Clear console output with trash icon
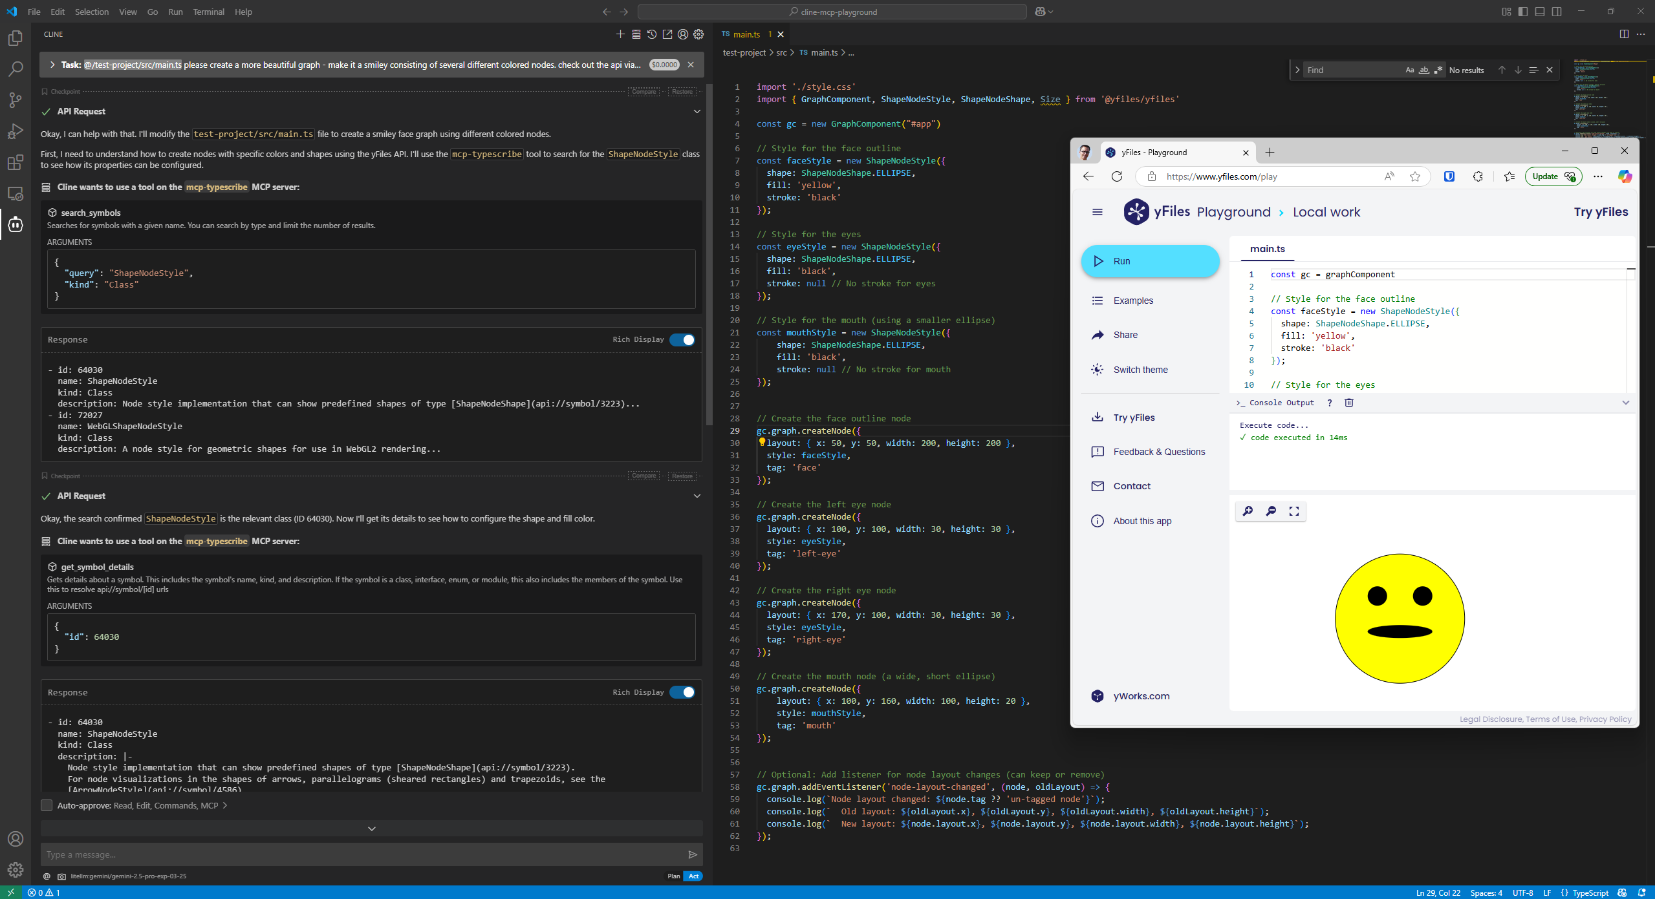1655x899 pixels. pos(1349,403)
